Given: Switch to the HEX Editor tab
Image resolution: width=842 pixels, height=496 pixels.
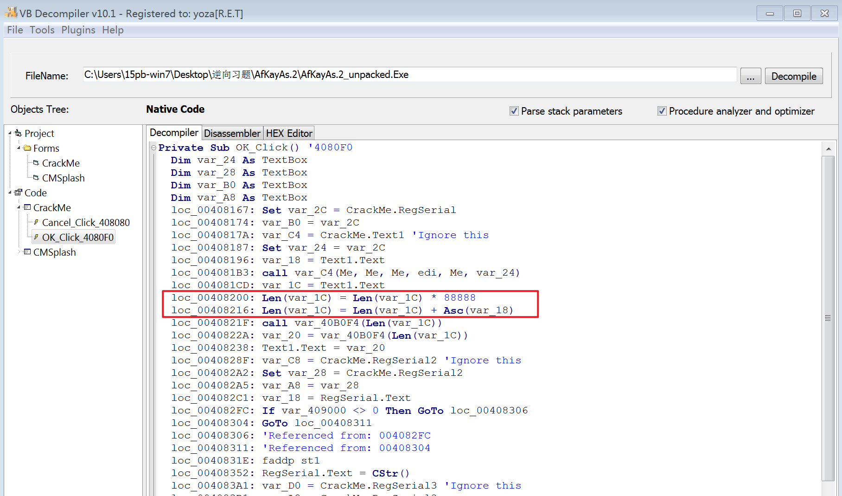Looking at the screenshot, I should [289, 133].
